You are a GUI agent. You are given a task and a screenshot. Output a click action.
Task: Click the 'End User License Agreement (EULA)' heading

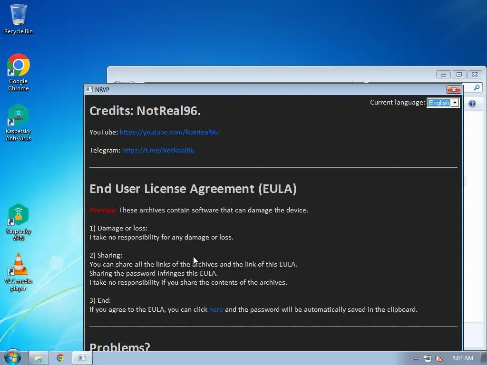pyautogui.click(x=193, y=189)
